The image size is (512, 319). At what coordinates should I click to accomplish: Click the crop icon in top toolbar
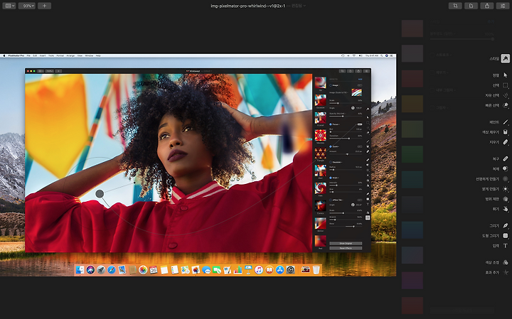tap(455, 6)
